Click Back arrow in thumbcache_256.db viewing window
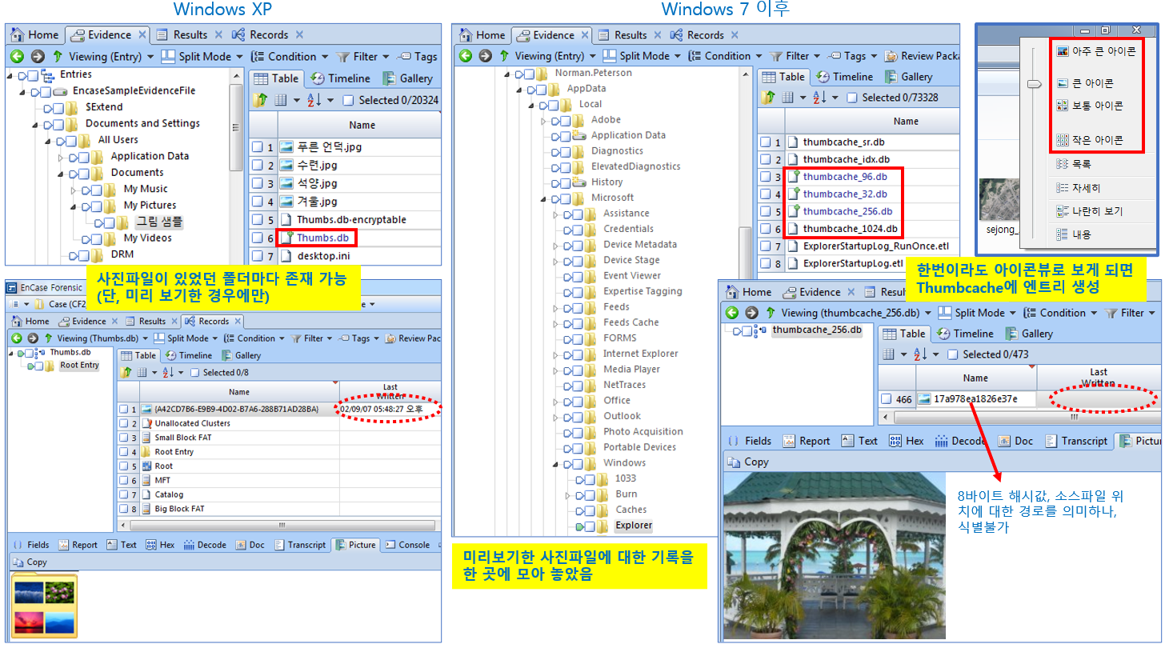1165x648 pixels. (731, 313)
